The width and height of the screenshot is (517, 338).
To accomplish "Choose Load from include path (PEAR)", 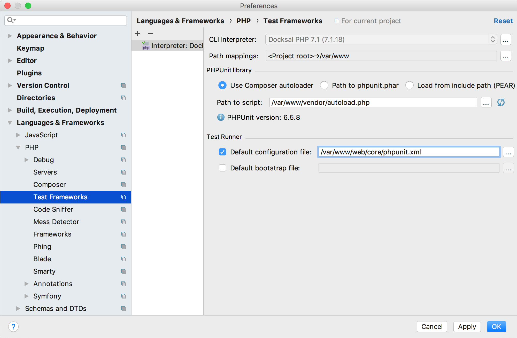I will coord(410,85).
